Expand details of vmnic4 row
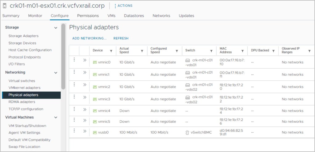This screenshot has height=152, width=315. click(x=85, y=109)
